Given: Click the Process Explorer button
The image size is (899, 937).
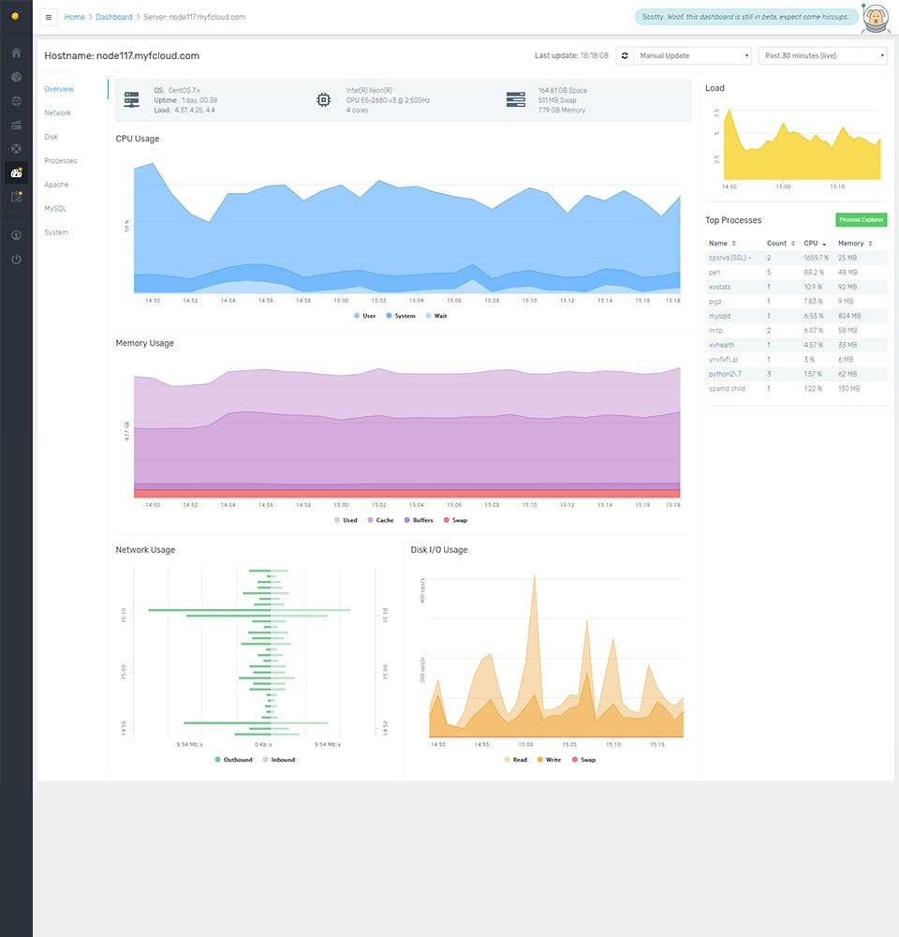Looking at the screenshot, I should [860, 219].
